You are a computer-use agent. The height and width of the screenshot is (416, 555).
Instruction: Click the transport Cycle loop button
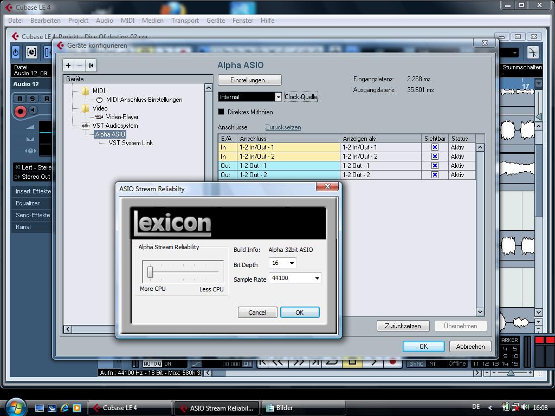click(332, 363)
